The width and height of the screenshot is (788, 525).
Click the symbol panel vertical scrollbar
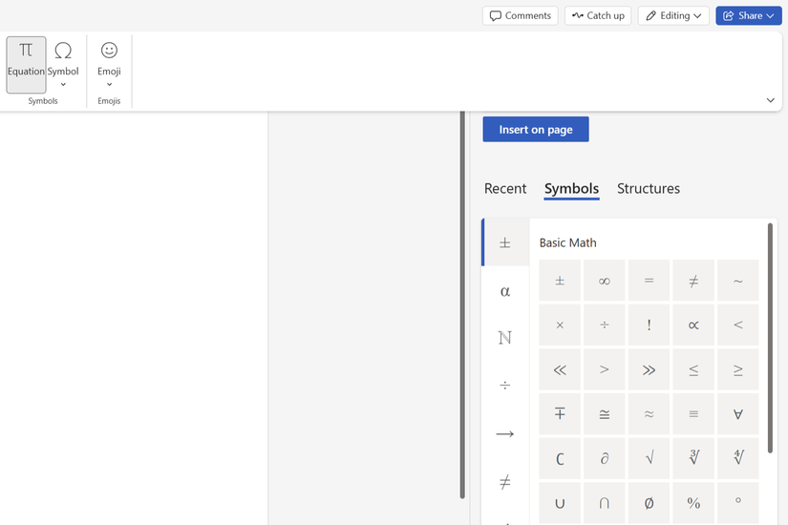pyautogui.click(x=770, y=325)
